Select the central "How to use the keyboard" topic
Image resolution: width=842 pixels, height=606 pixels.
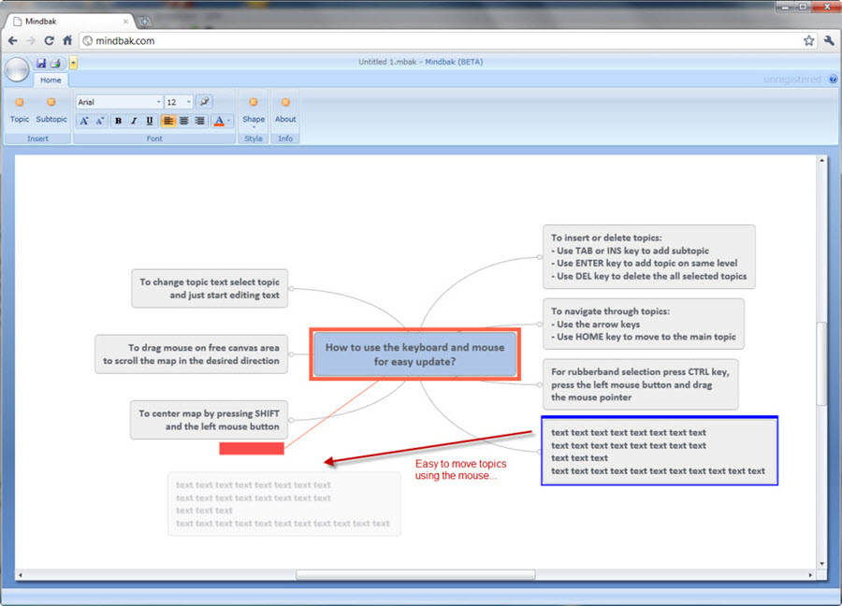tap(414, 353)
